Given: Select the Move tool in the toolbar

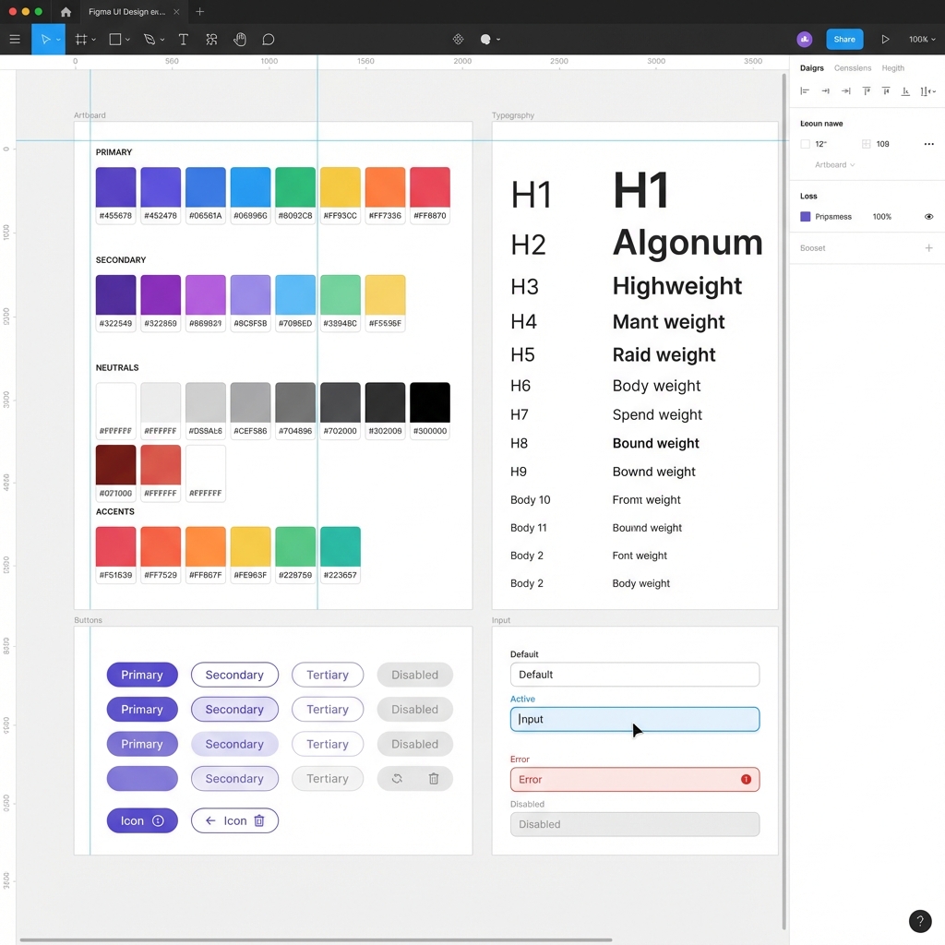Looking at the screenshot, I should [x=48, y=39].
